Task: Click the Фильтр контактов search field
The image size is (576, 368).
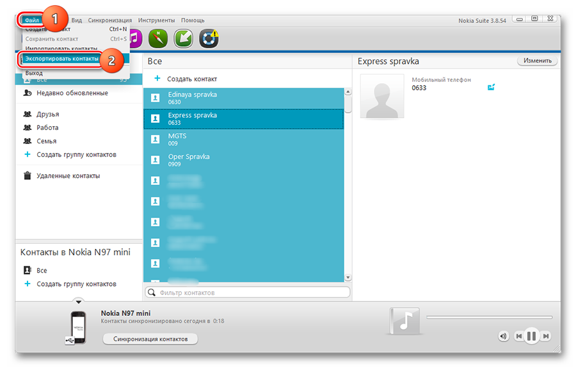Action: (248, 292)
